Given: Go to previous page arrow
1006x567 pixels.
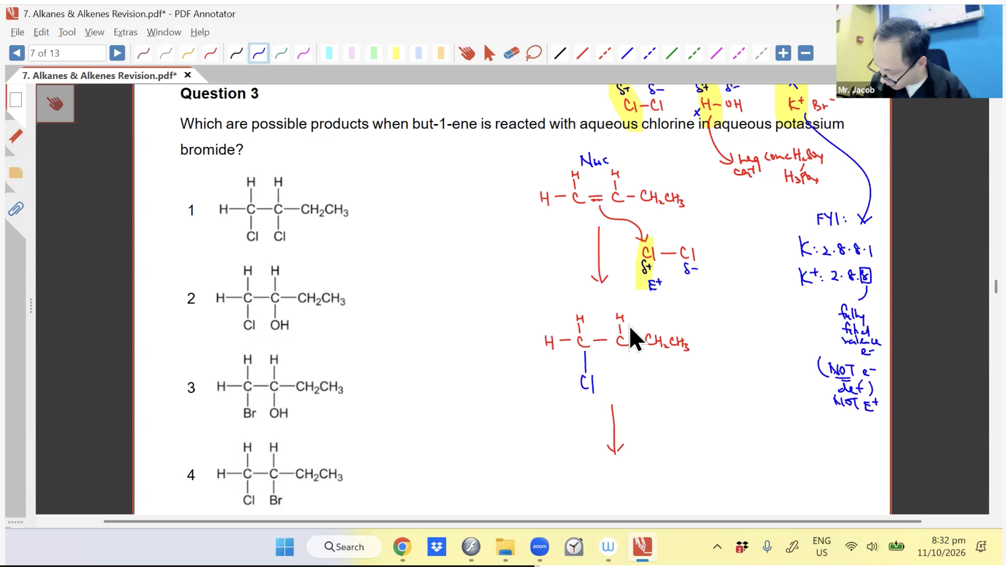Looking at the screenshot, I should pyautogui.click(x=17, y=53).
